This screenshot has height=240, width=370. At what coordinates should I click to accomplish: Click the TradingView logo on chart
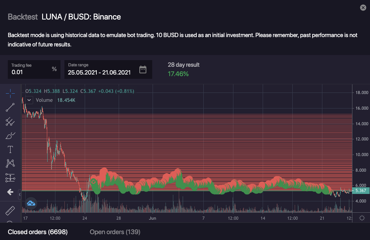[31, 203]
